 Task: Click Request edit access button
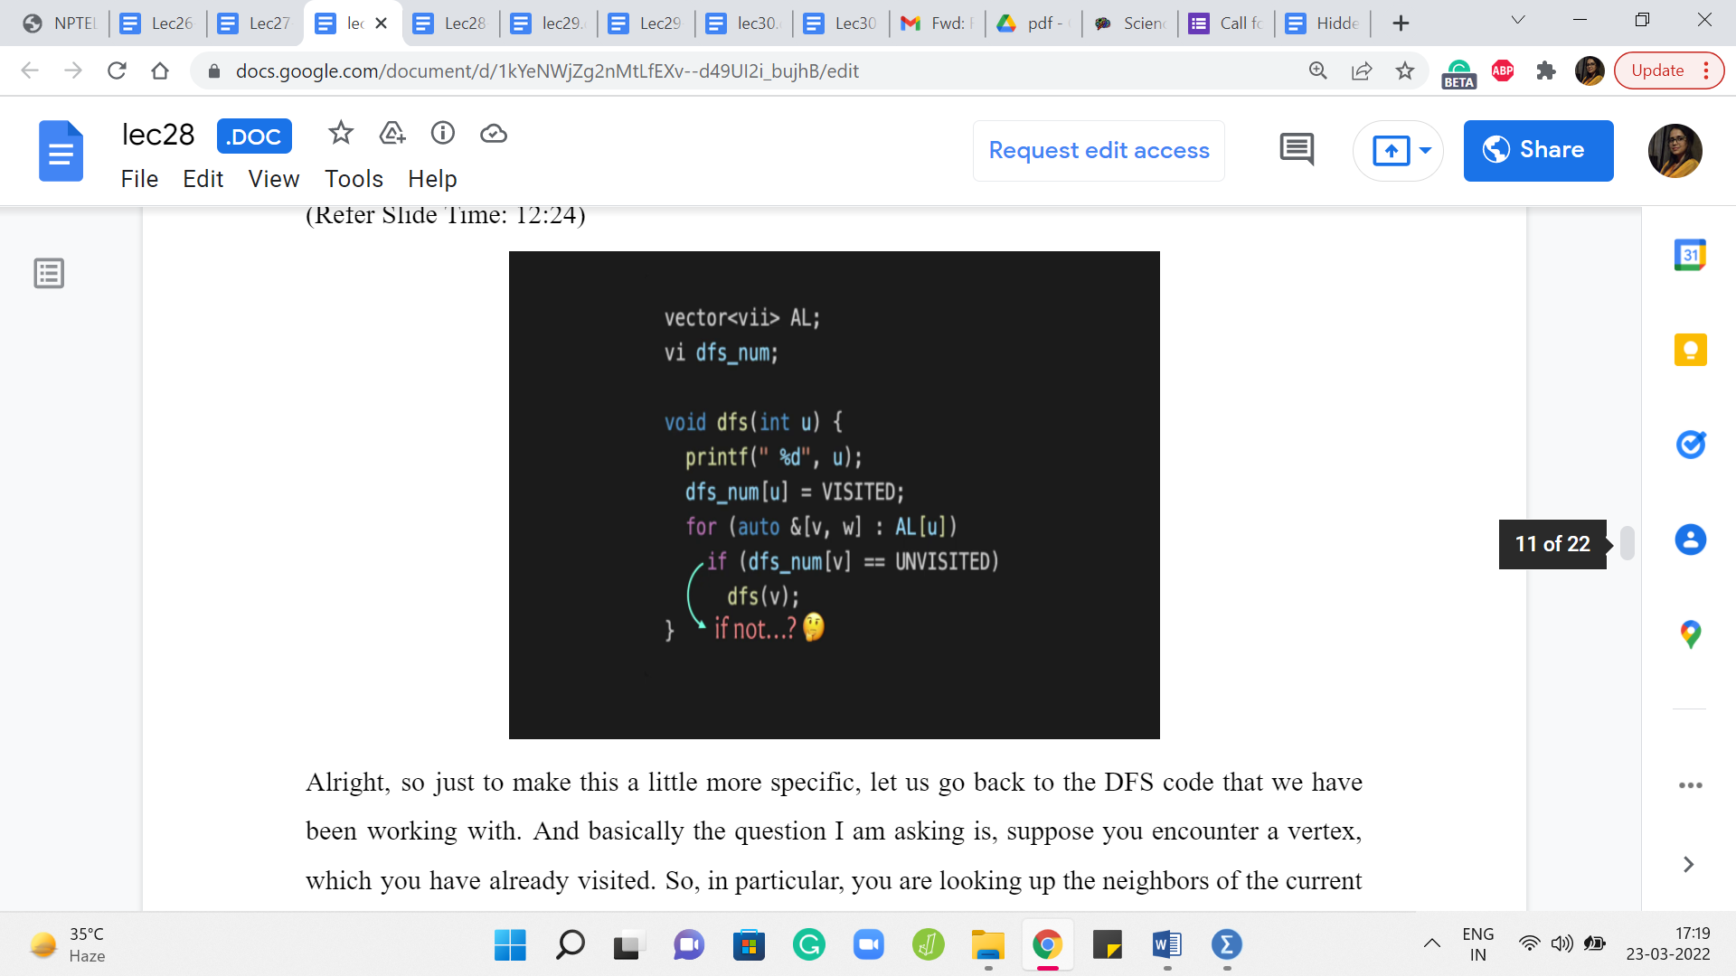click(1099, 151)
